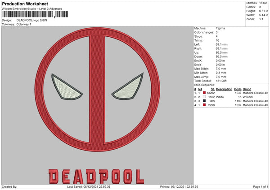
Task: Click the stitches count '18148'
Action: 263,3
